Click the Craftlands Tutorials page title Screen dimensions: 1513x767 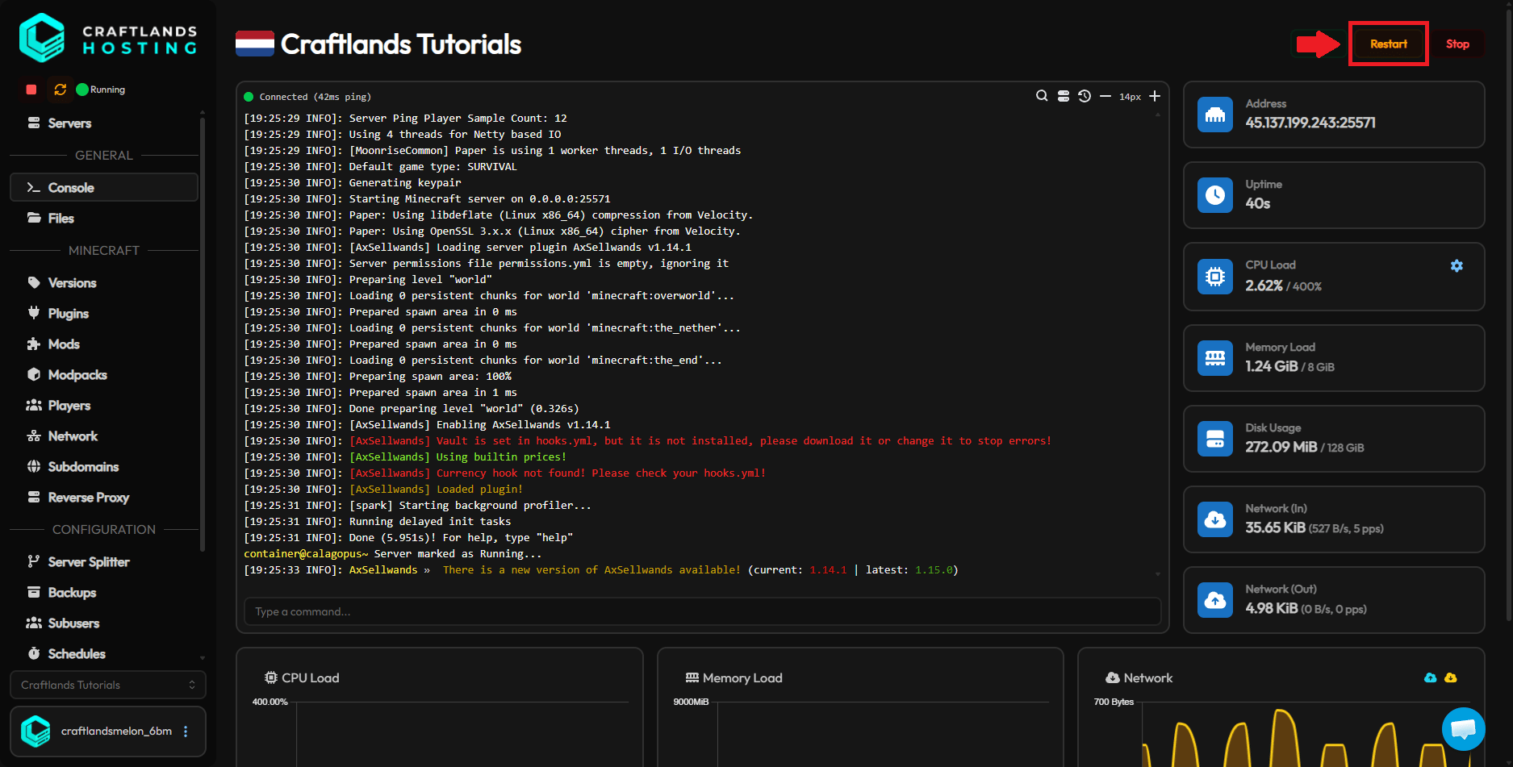pos(401,44)
